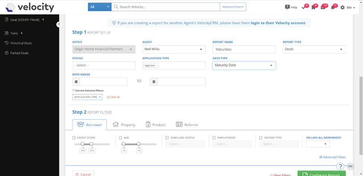Click the scroll-to-top arrow icon
363x176 pixels.
point(350,166)
